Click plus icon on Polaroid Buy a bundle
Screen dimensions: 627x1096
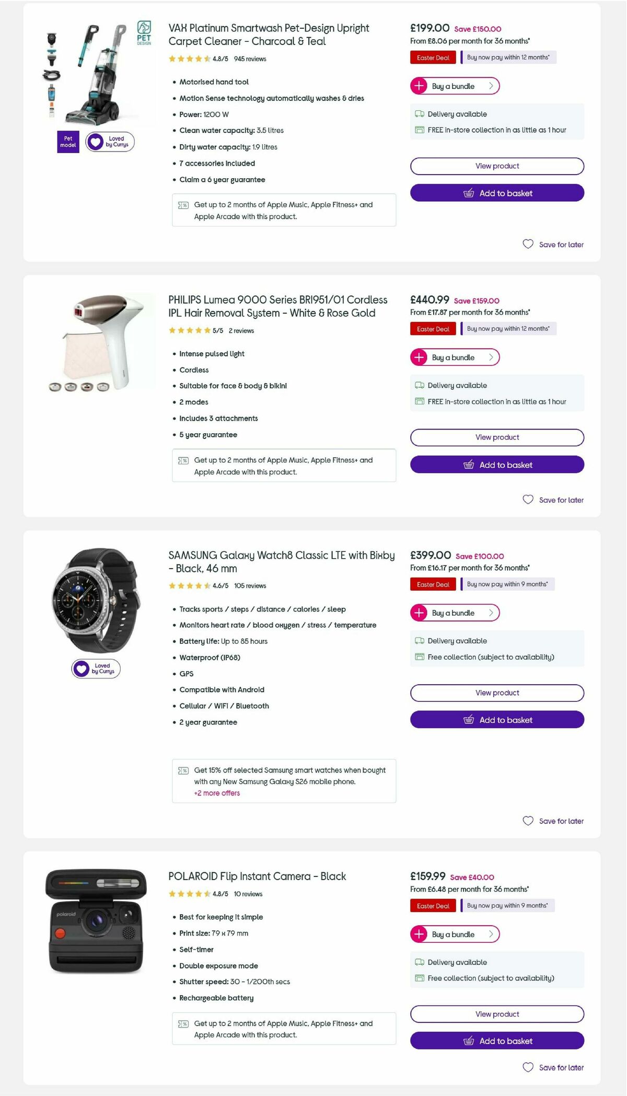coord(420,934)
